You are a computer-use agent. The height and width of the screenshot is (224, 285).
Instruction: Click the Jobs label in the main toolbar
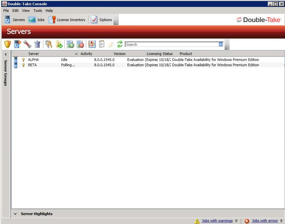(x=41, y=20)
